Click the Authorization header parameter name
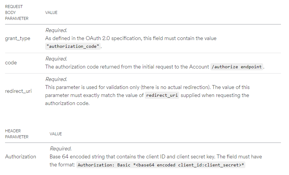 [x=20, y=157]
